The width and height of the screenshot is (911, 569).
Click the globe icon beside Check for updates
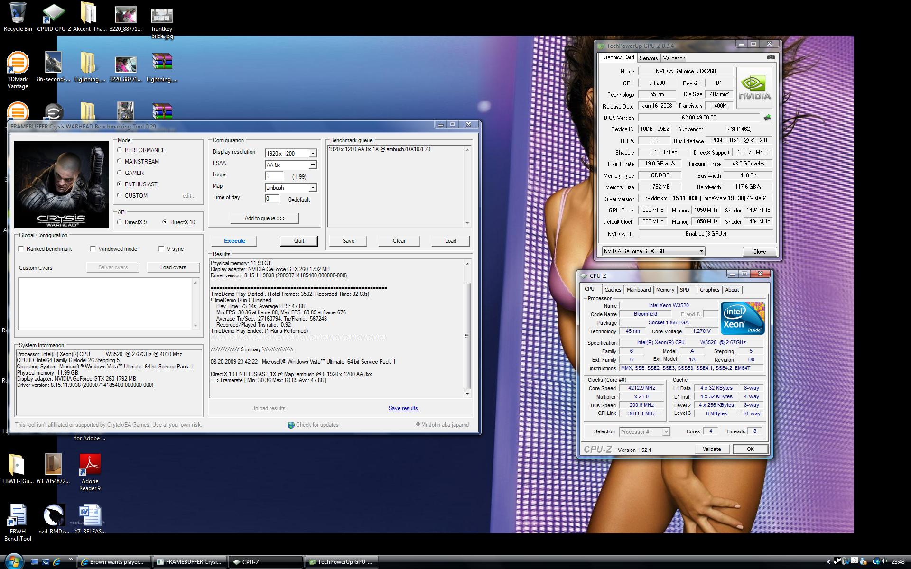[291, 425]
